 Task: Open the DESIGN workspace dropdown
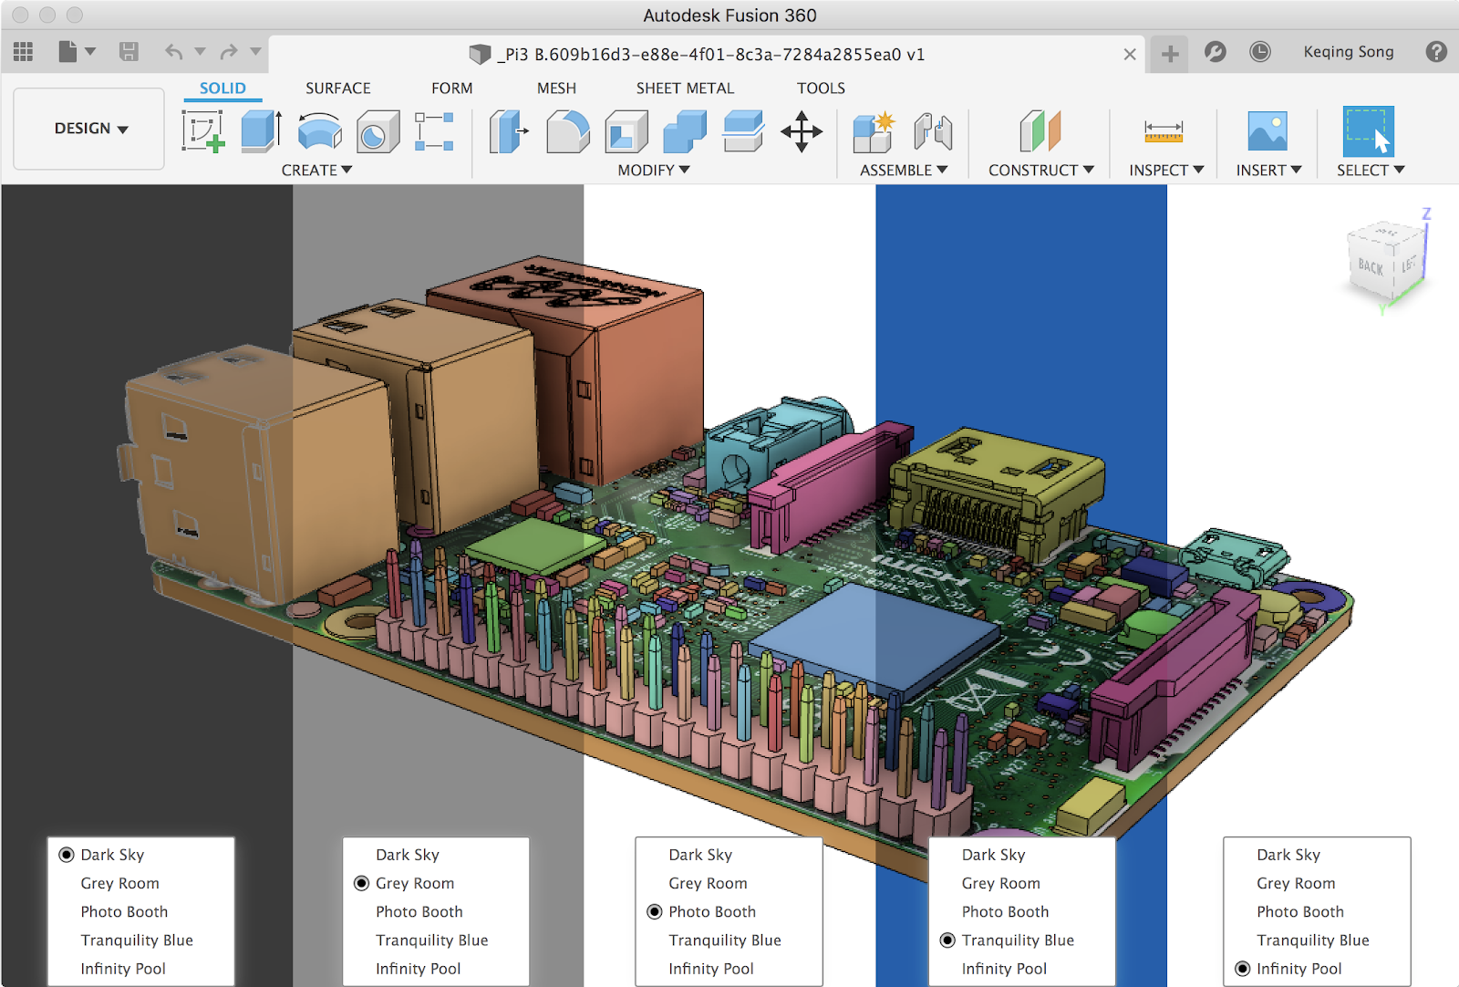tap(89, 129)
